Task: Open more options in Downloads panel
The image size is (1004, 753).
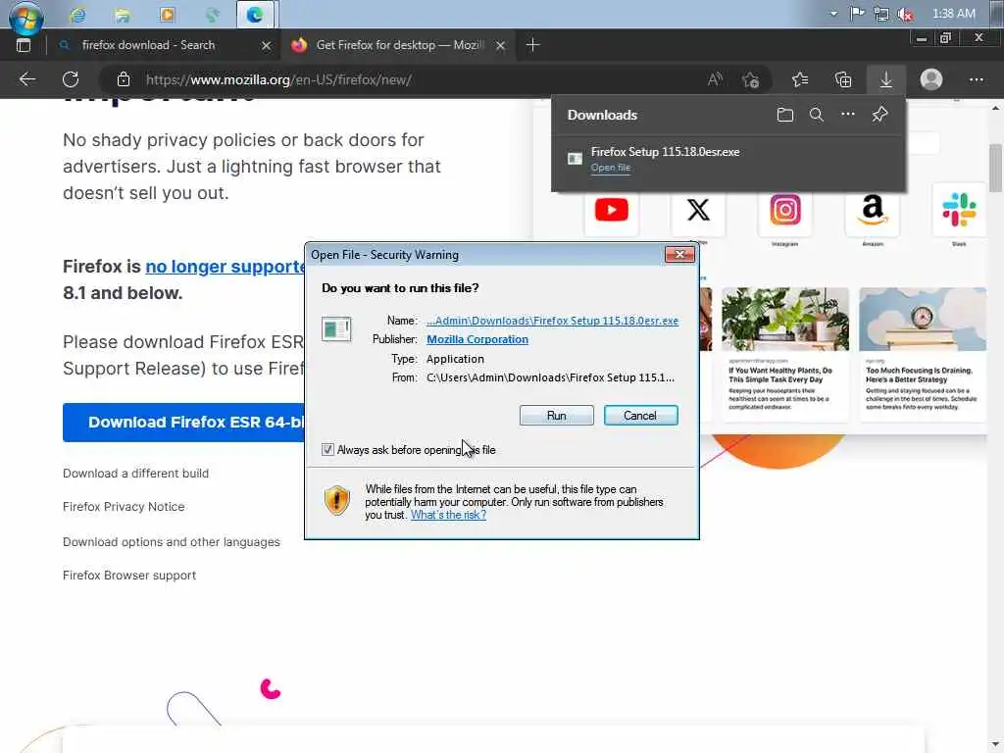Action: point(848,115)
